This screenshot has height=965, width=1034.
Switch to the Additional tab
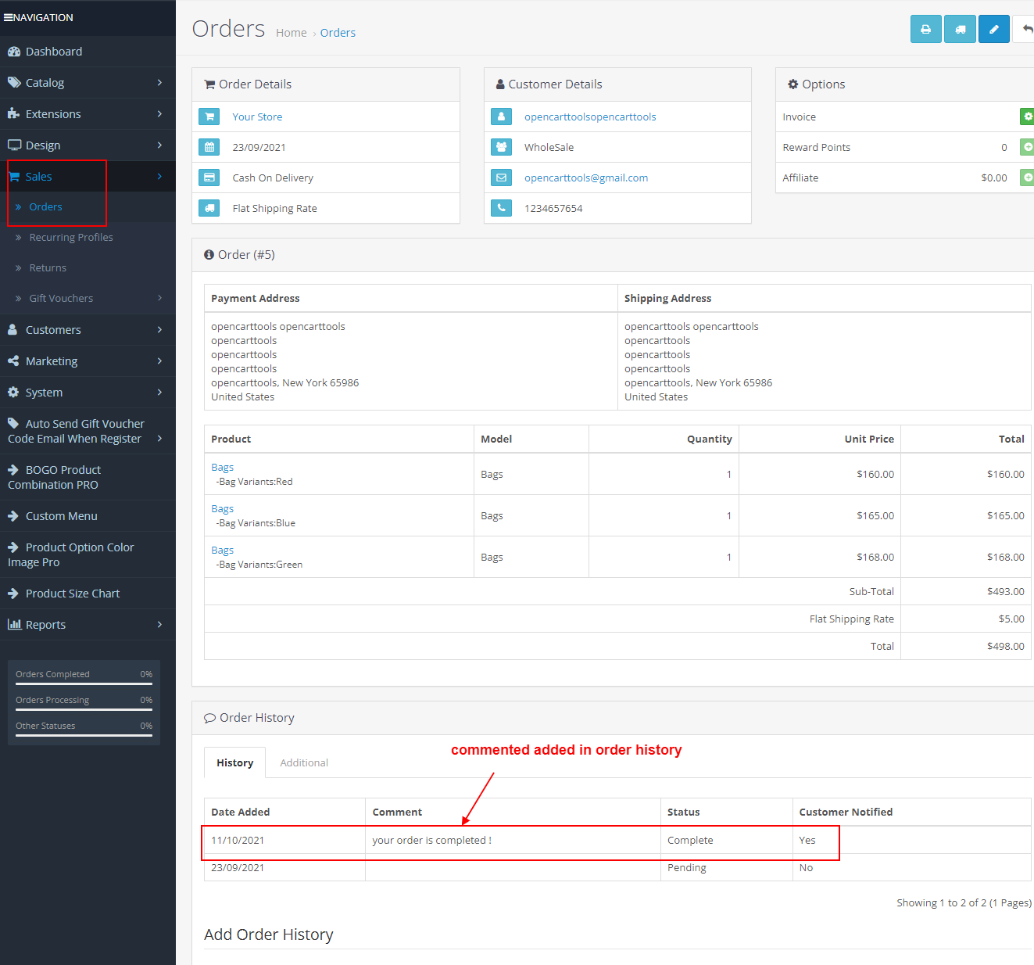(304, 762)
